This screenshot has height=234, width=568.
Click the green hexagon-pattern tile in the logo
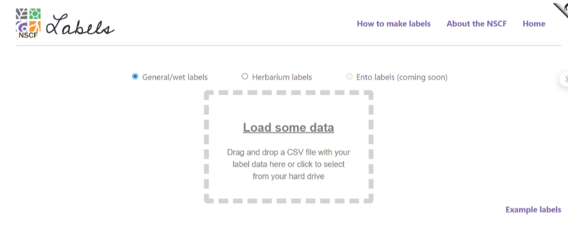34,14
